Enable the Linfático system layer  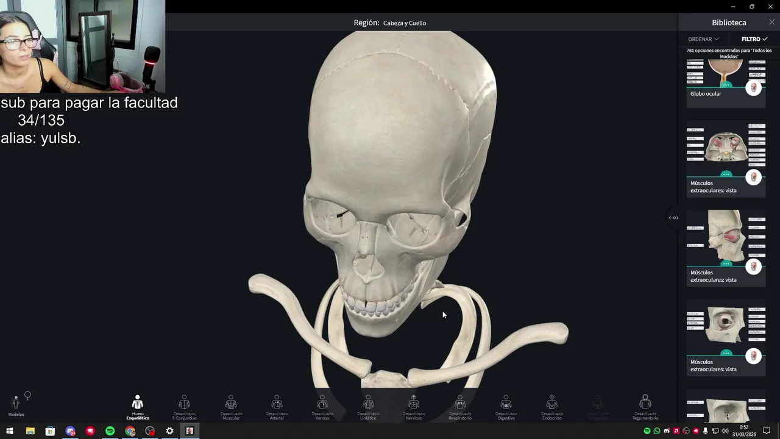pos(368,407)
